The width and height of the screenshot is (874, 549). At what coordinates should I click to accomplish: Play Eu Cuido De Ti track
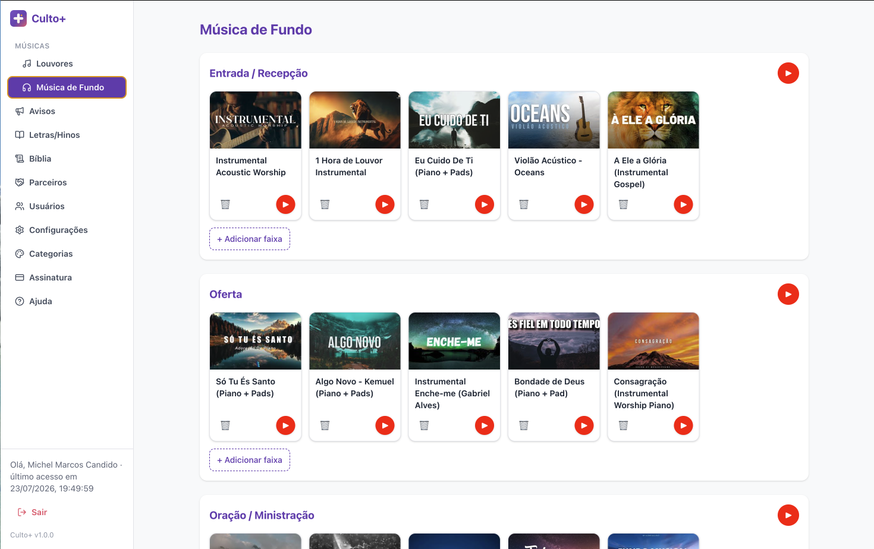tap(485, 204)
